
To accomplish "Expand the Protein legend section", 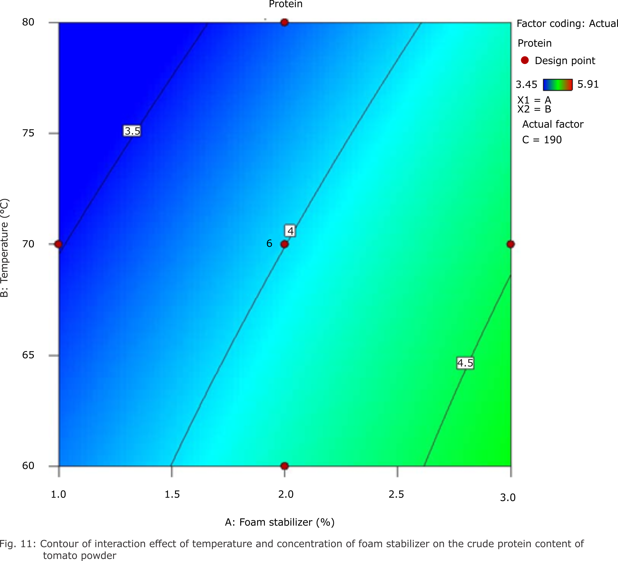I will point(534,43).
